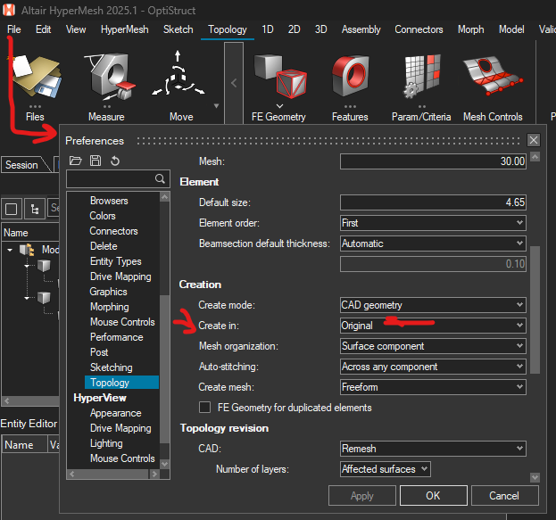
Task: Click the Default size input field
Action: [433, 202]
